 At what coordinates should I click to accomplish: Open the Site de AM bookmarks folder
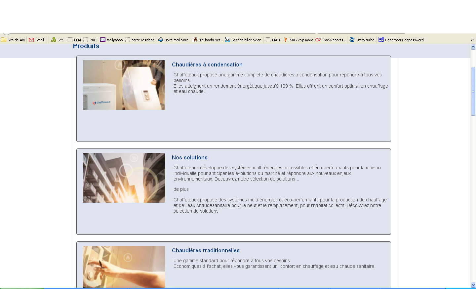[x=13, y=40]
